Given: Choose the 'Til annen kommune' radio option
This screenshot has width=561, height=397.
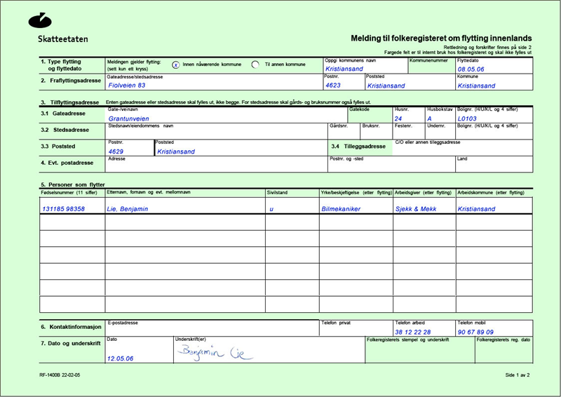Looking at the screenshot, I should point(256,65).
